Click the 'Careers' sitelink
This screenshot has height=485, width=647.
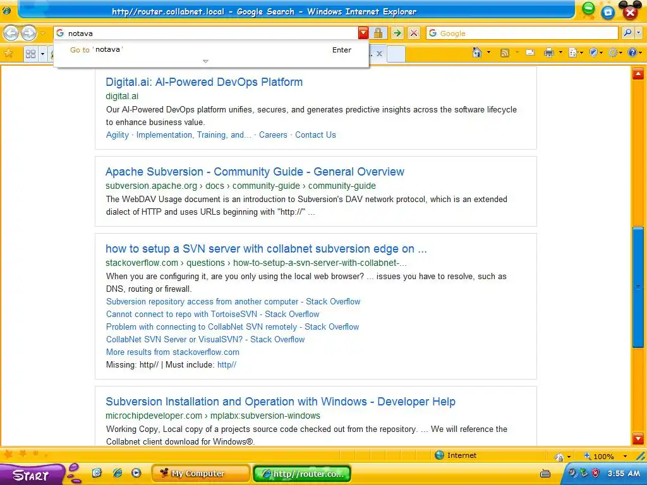click(273, 135)
